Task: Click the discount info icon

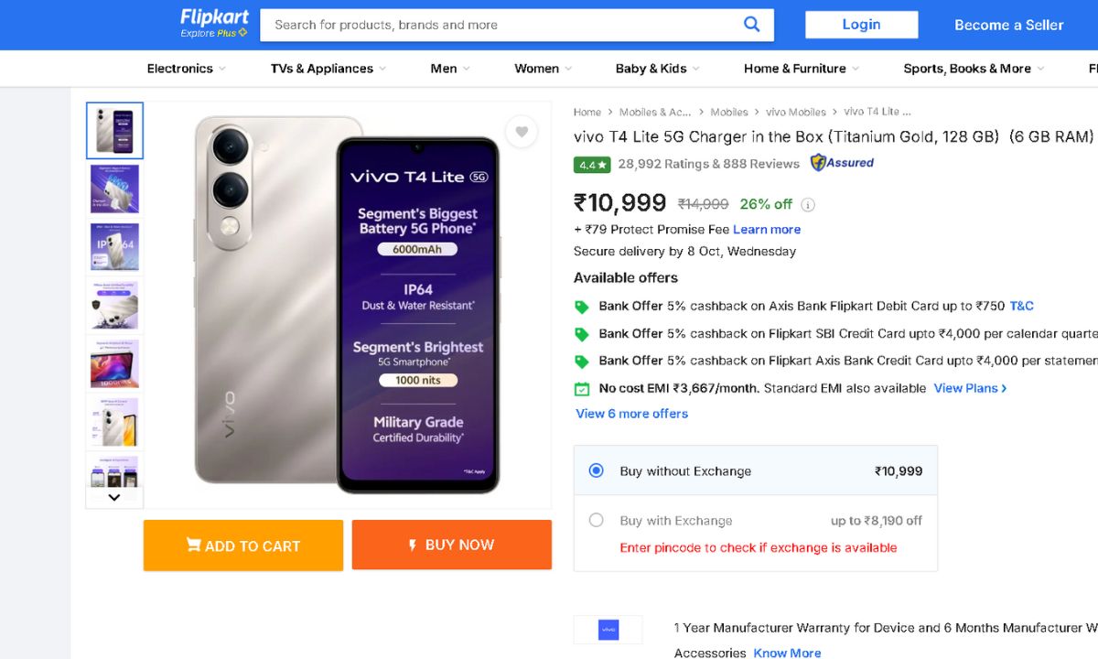Action: [x=808, y=205]
